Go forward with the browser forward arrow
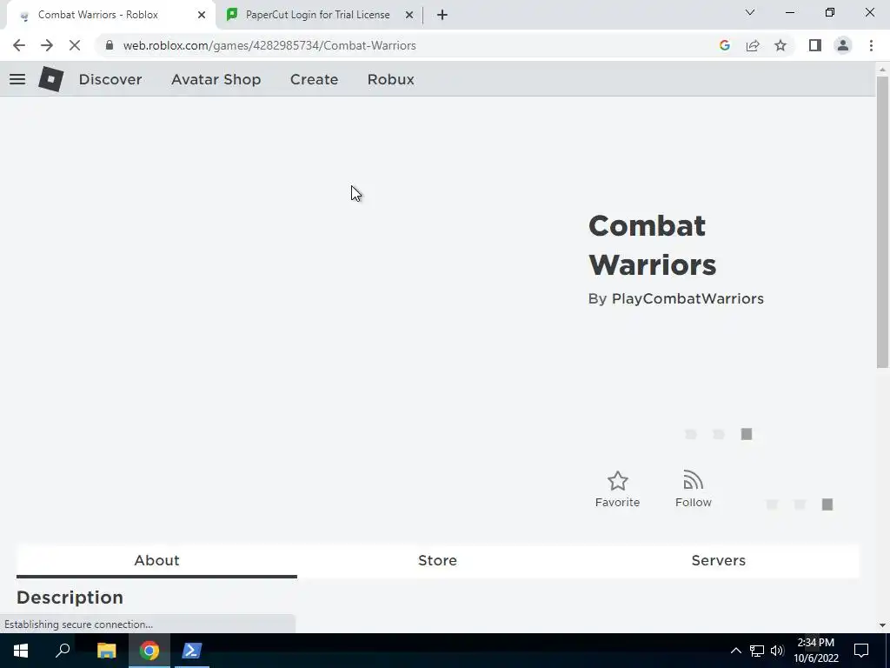The image size is (890, 668). (47, 45)
